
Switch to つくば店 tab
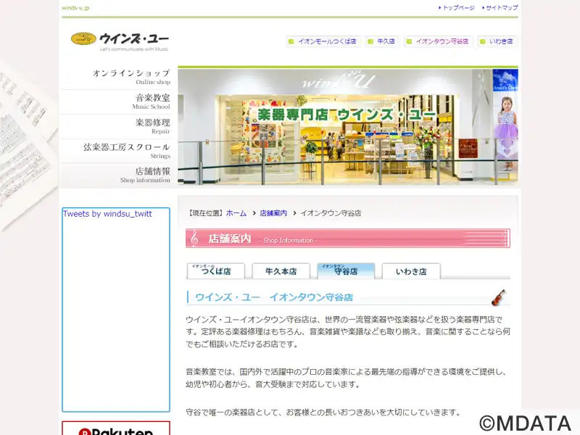[x=216, y=270]
